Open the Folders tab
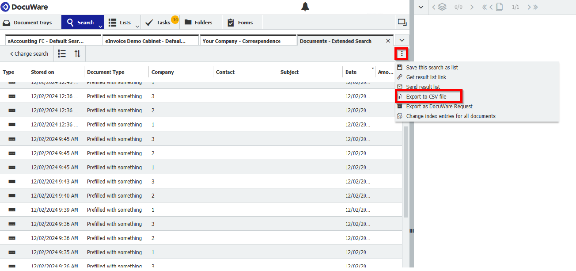 click(x=198, y=23)
